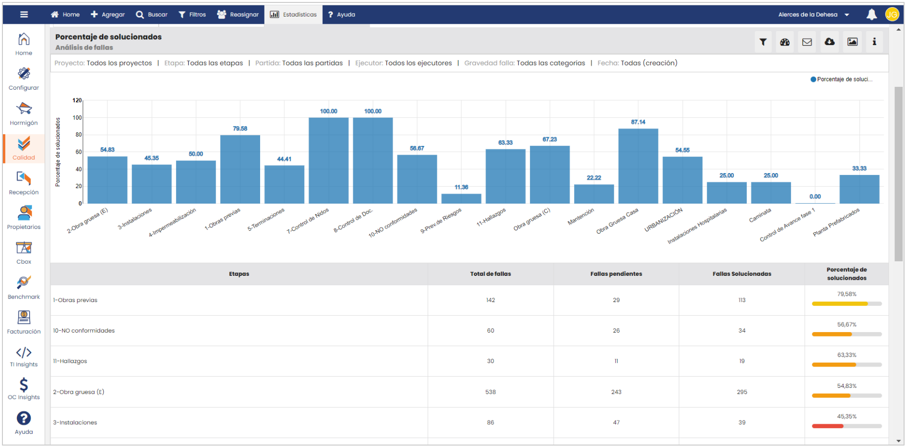Download report with cloud icon

pyautogui.click(x=829, y=42)
